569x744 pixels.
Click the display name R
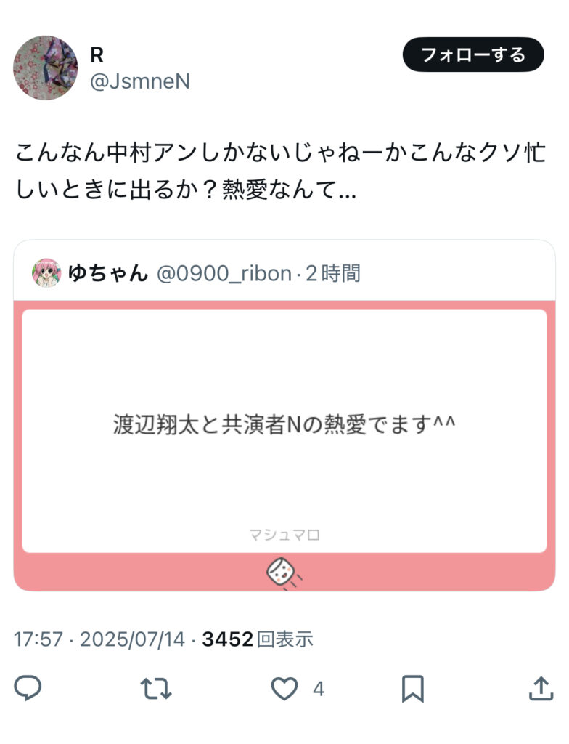click(x=97, y=55)
